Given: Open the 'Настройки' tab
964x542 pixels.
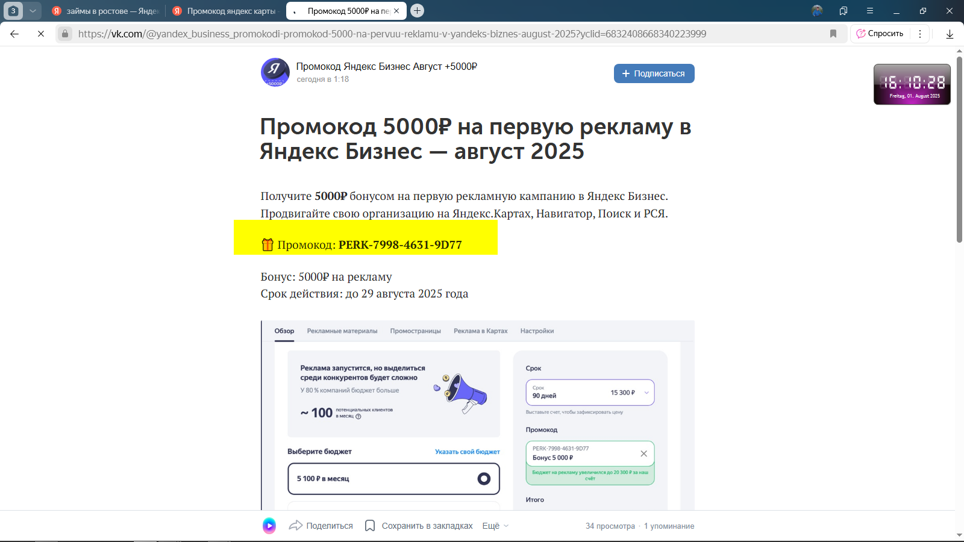Looking at the screenshot, I should coord(537,331).
